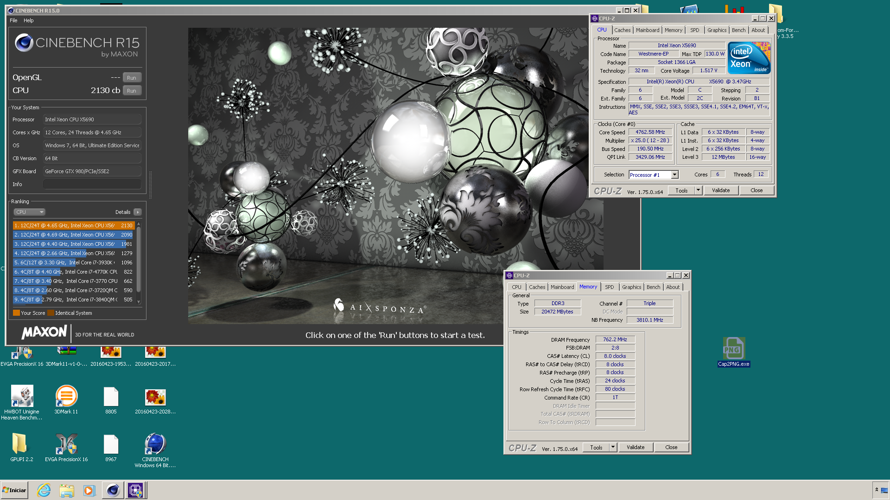890x500 pixels.
Task: Click the Cinebench R15 logo sphere
Action: pyautogui.click(x=24, y=43)
